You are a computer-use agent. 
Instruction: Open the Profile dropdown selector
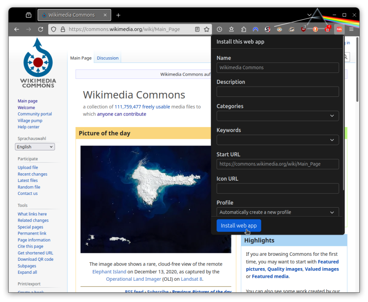point(278,212)
